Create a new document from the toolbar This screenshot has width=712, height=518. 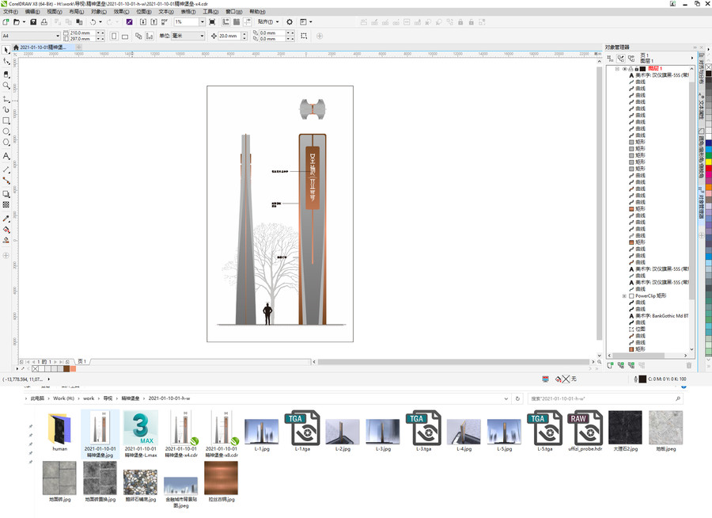(6, 22)
